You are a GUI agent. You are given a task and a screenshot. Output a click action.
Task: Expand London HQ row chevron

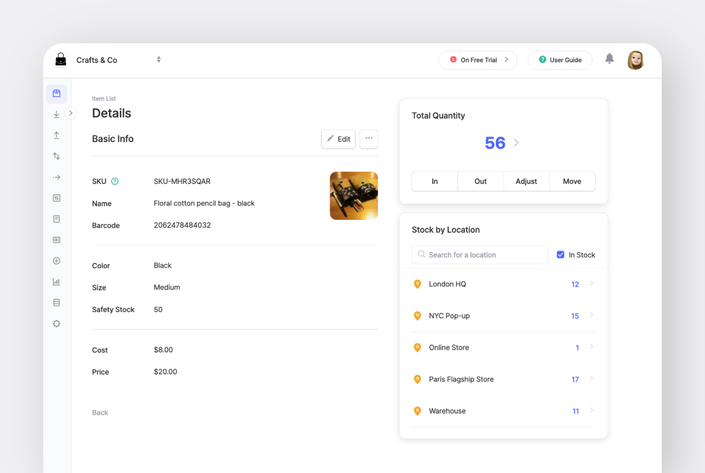(x=591, y=283)
